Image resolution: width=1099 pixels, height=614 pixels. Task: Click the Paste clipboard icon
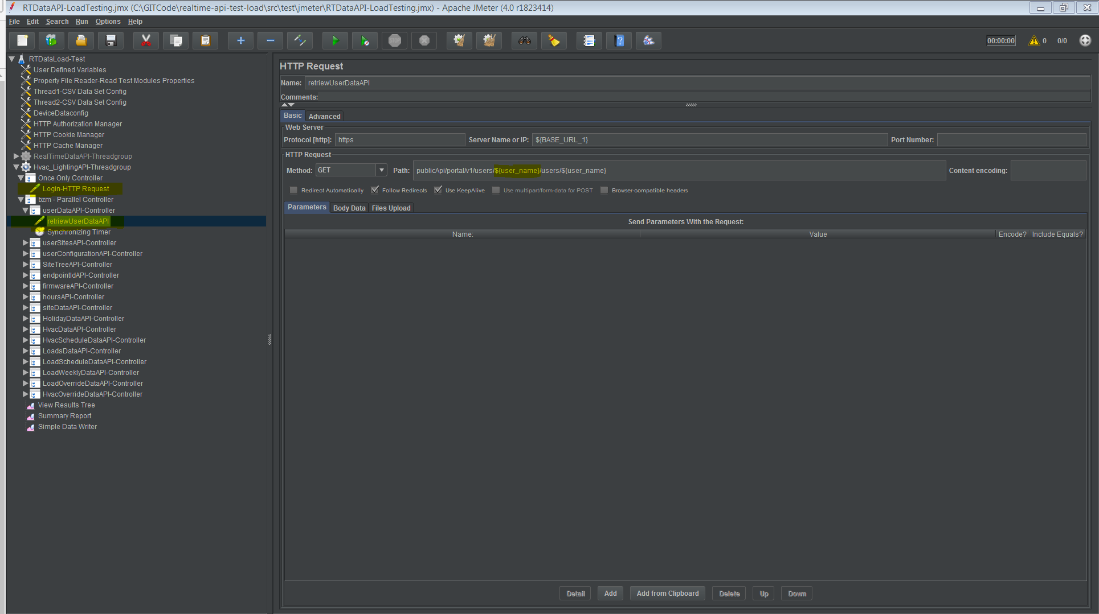click(206, 40)
